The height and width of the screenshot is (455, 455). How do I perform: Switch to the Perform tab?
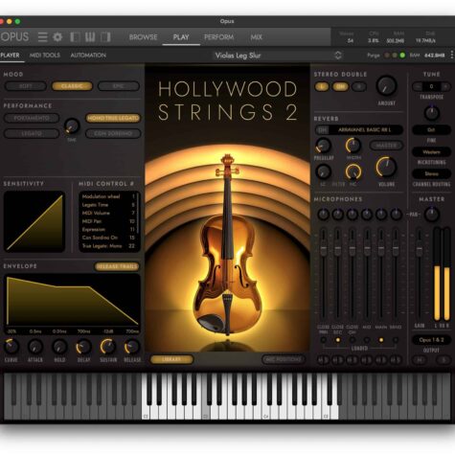218,37
